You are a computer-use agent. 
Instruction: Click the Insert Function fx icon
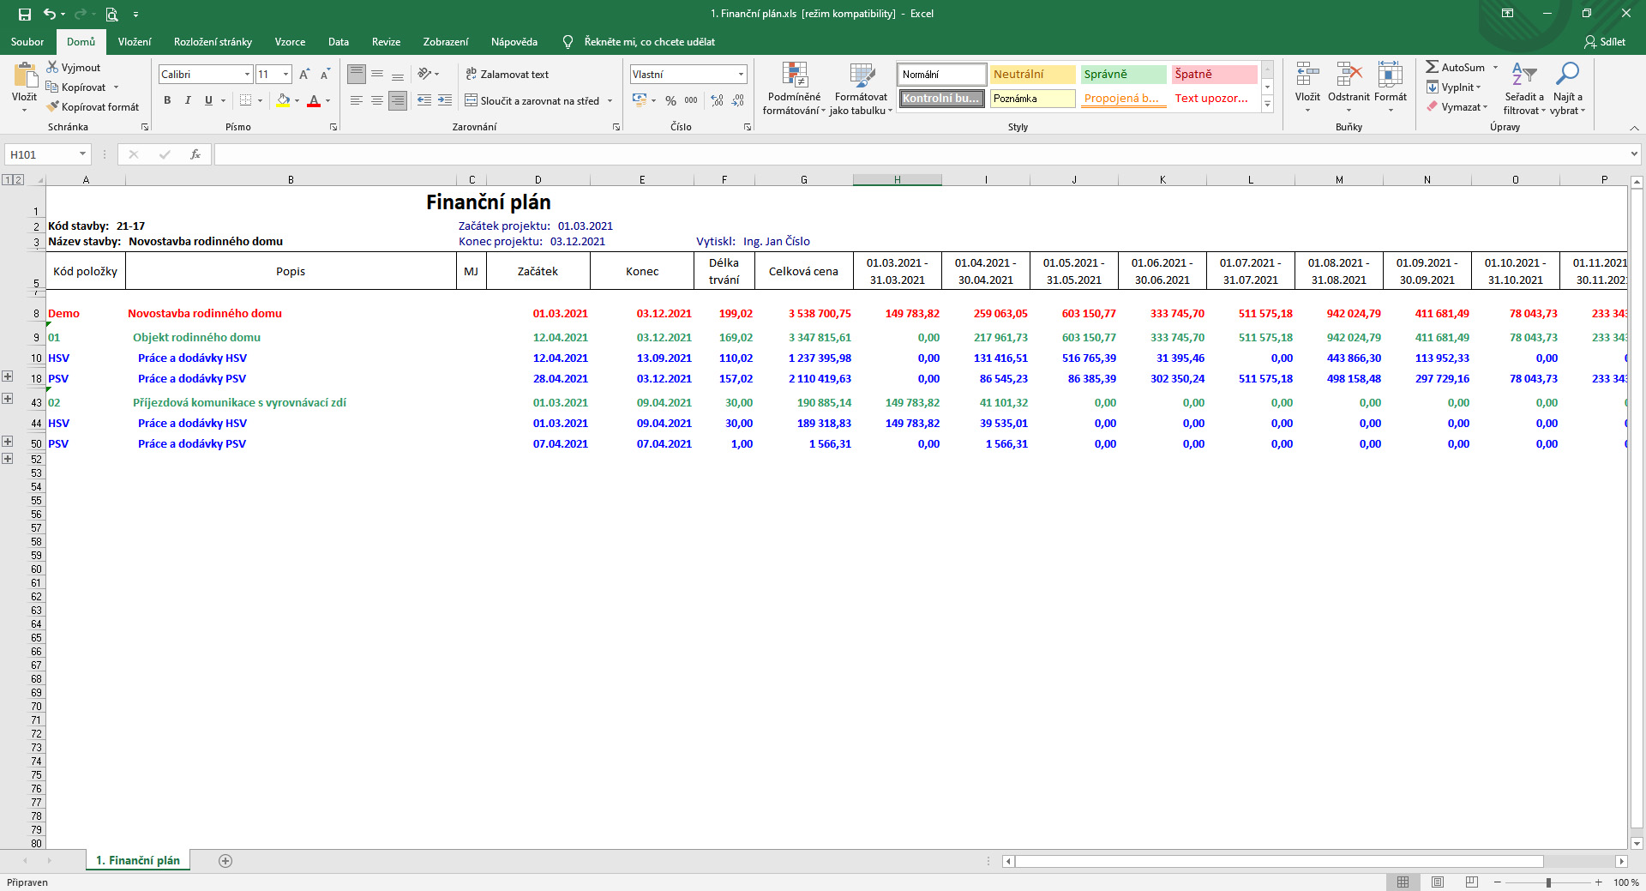(x=195, y=154)
